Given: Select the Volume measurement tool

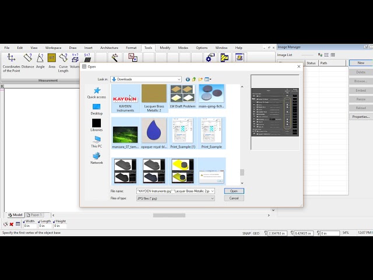Looking at the screenshot, I should 75,61.
